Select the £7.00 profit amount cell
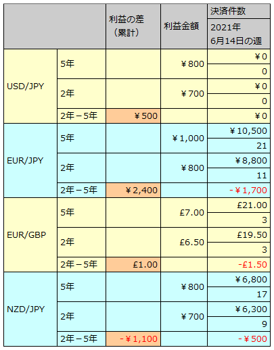This screenshot has height=350, width=274. click(x=184, y=212)
